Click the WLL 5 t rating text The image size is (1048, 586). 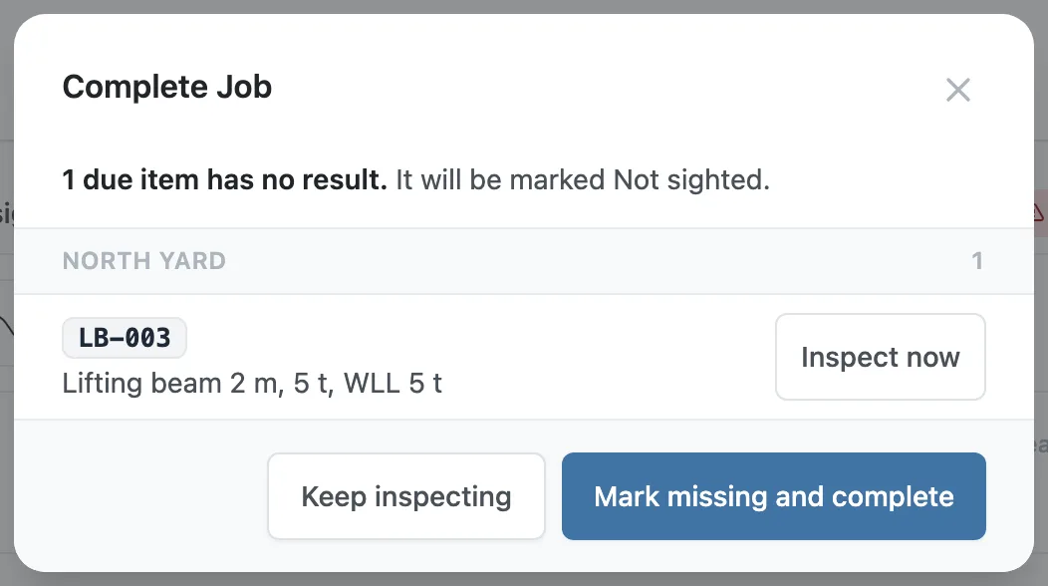pos(393,384)
